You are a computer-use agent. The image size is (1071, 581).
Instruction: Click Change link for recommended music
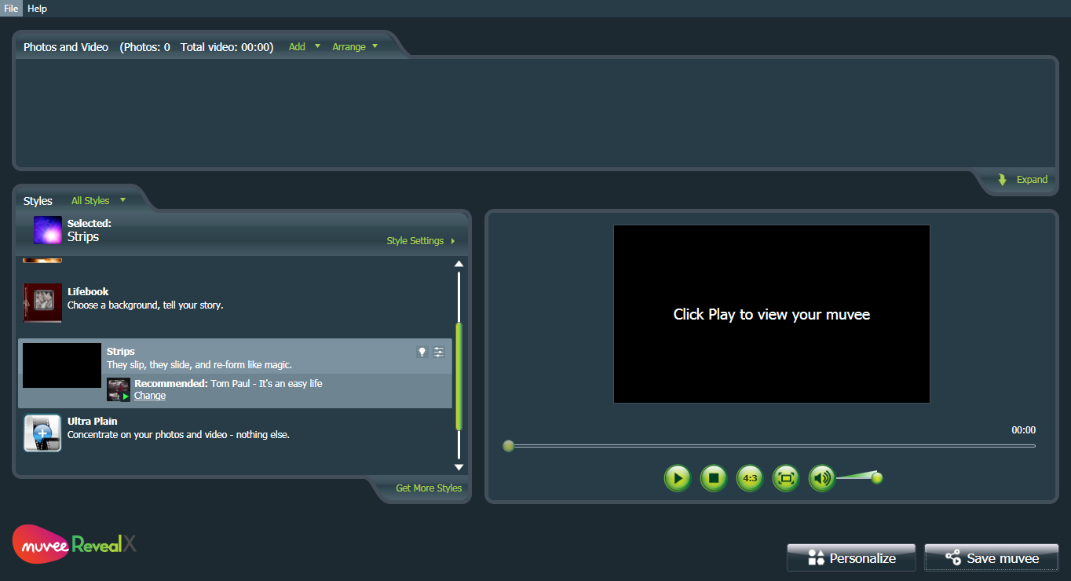point(150,396)
